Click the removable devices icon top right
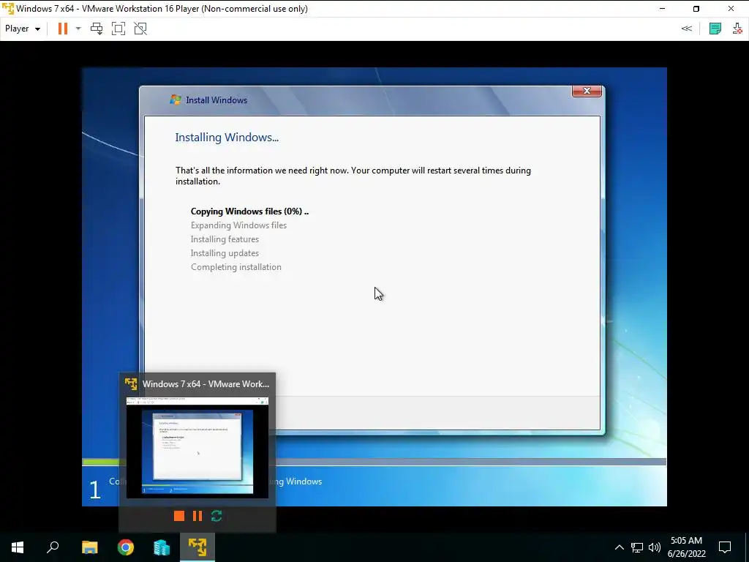Screen dimensions: 749x562 737,29
